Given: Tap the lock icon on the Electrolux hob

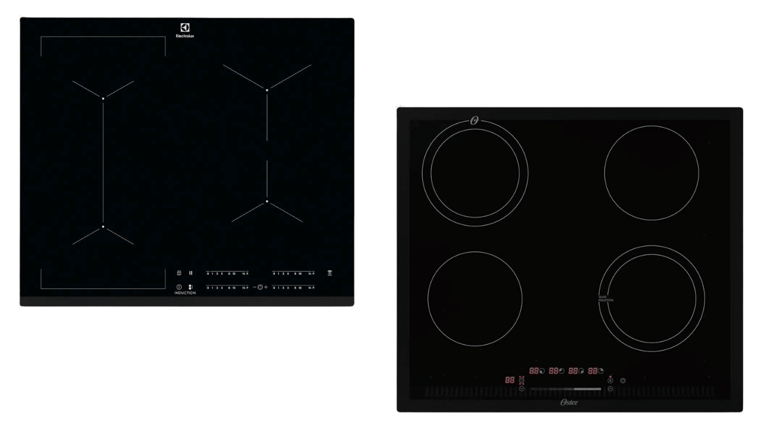Looking at the screenshot, I should click(179, 273).
